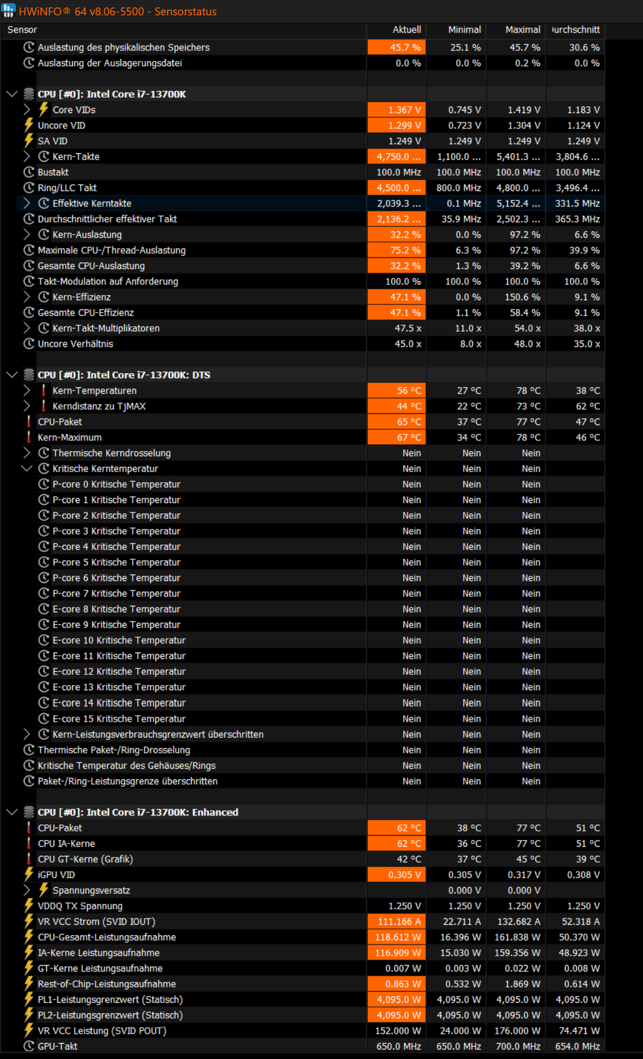
Task: Expand the Core VIDs row
Action: point(27,110)
